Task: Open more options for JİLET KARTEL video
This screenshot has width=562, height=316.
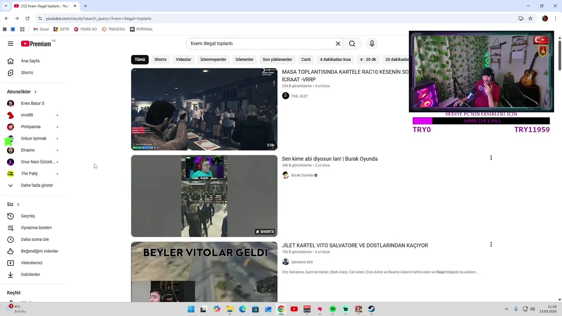Action: pyautogui.click(x=491, y=244)
